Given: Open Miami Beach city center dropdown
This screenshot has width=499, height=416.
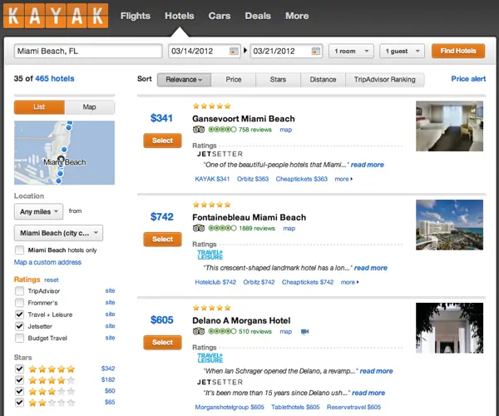Looking at the screenshot, I should 58,233.
